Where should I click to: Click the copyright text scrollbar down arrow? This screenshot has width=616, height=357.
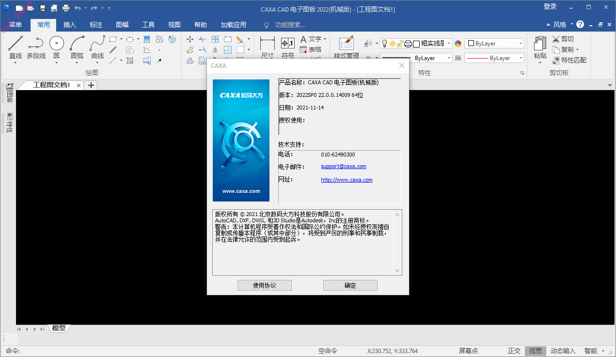pos(397,271)
